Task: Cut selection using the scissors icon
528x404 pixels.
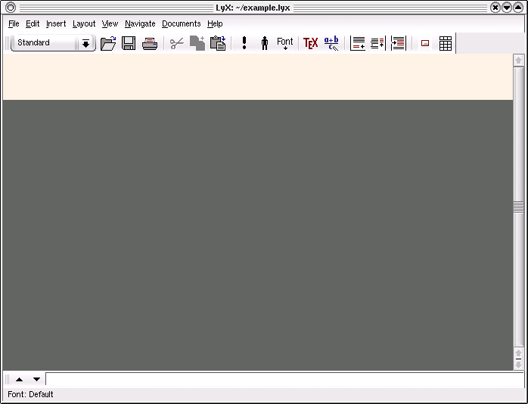Action: [x=177, y=43]
